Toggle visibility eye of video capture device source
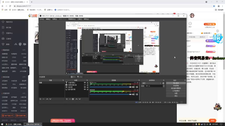This screenshot has height=126, width=225. click(x=85, y=85)
